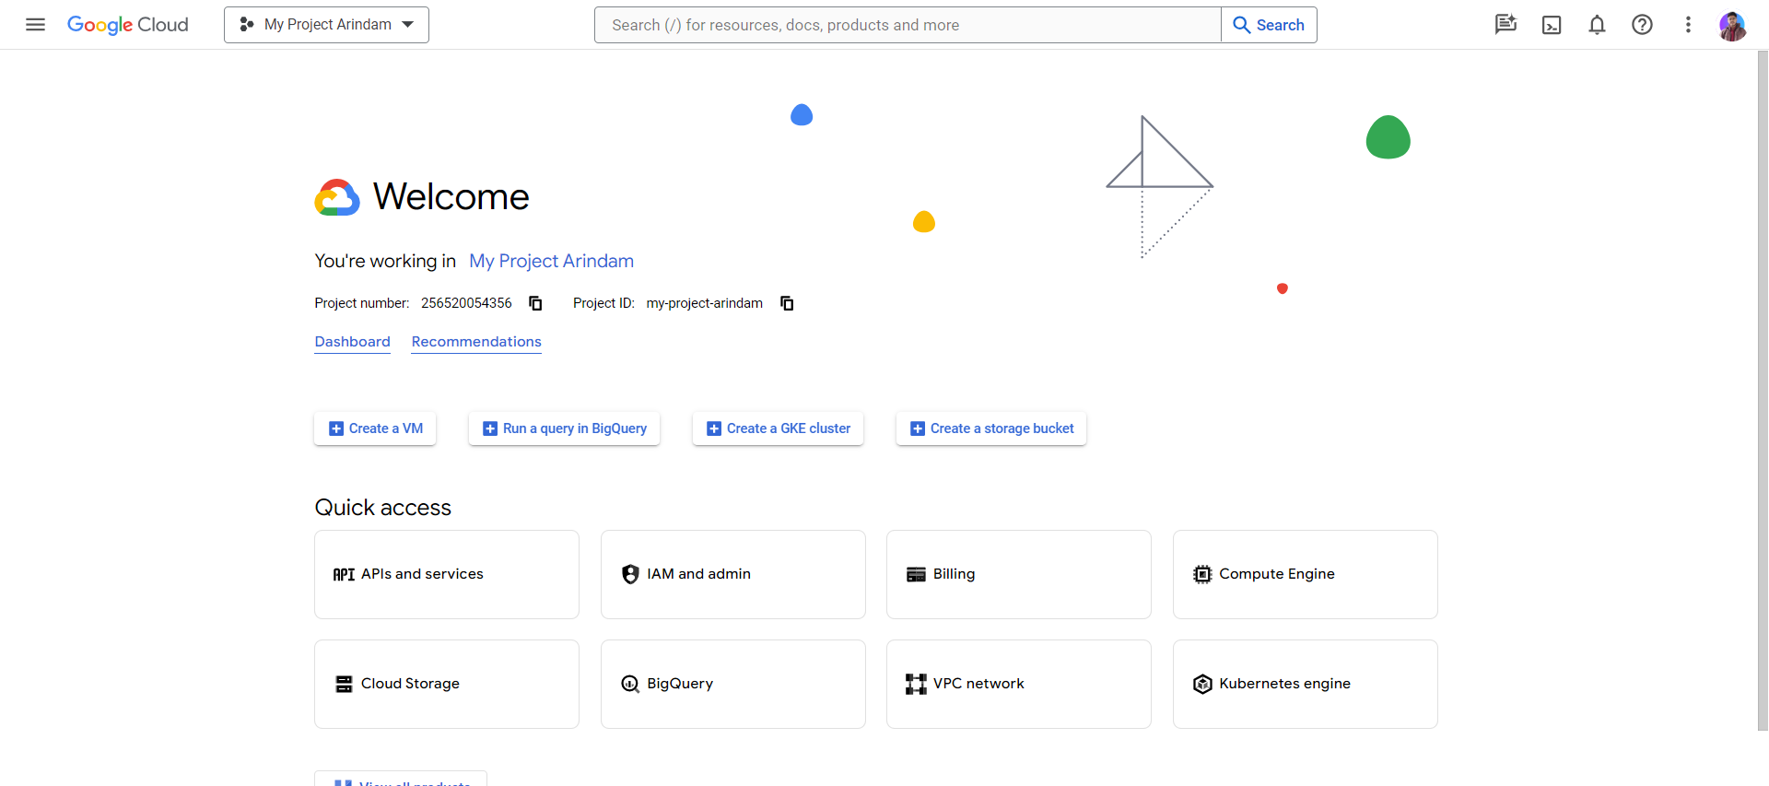The width and height of the screenshot is (1769, 786).
Task: Focus the resources search field
Action: 908,25
